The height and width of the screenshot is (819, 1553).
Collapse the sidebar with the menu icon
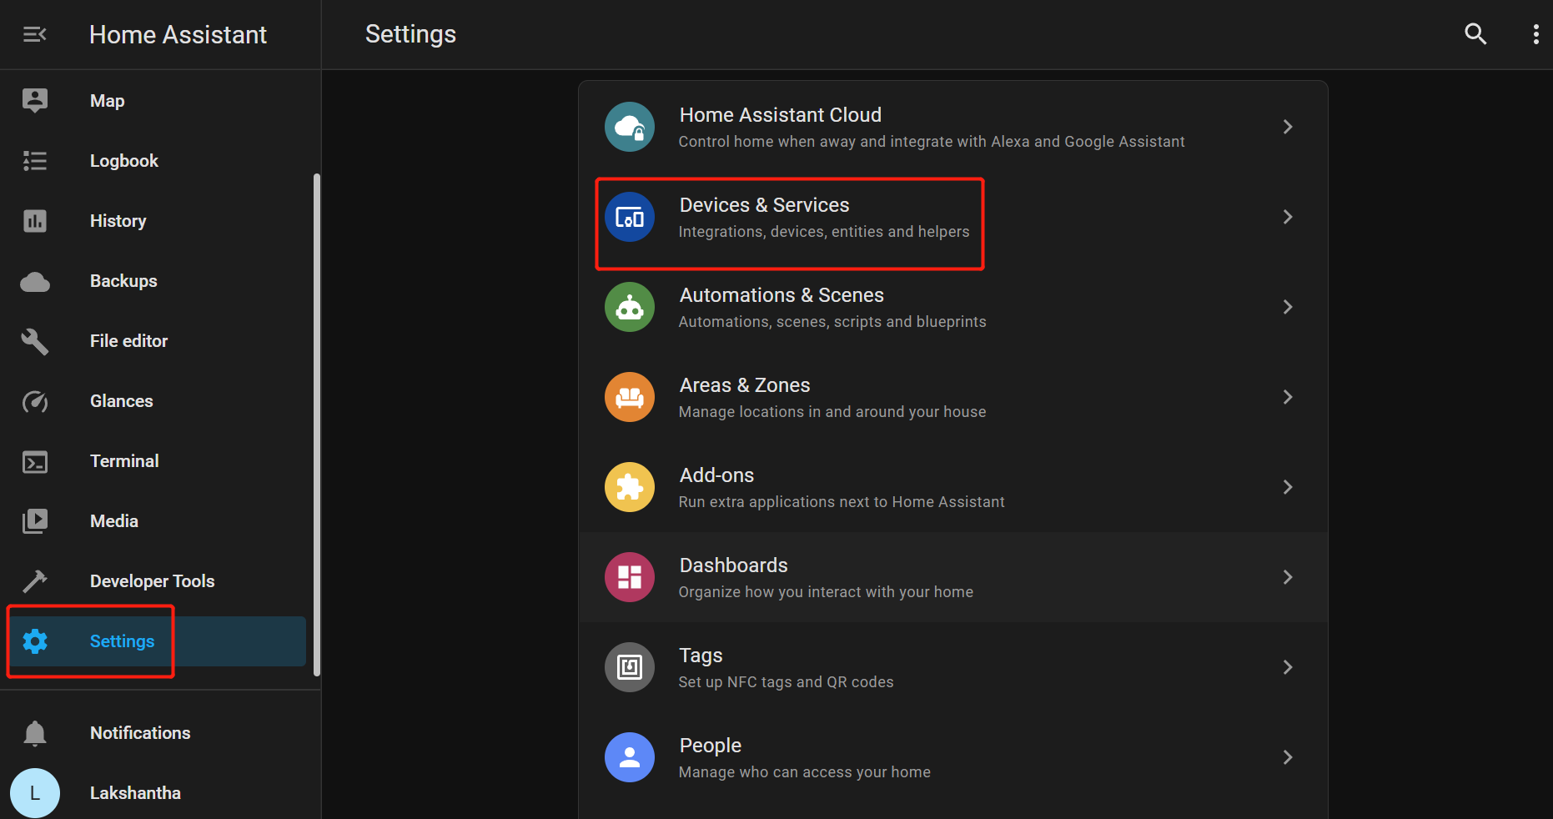[34, 34]
